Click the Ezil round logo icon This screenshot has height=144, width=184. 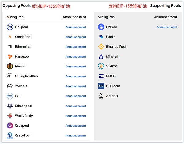tap(10, 96)
